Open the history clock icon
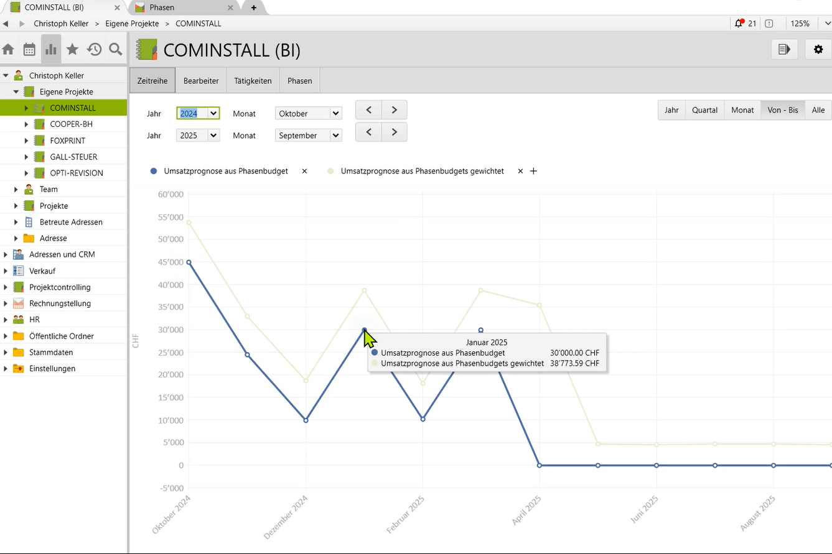 click(94, 50)
